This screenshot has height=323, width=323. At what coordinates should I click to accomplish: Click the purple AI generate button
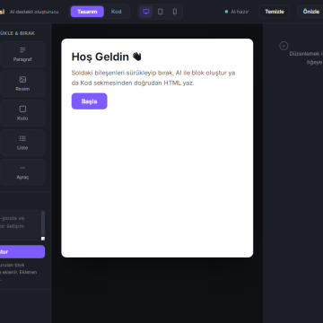tap(22, 252)
